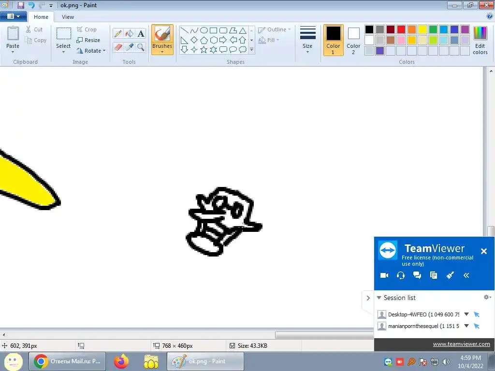The width and height of the screenshot is (495, 371).
Task: Open www.teamviewer.com link
Action: 461,344
